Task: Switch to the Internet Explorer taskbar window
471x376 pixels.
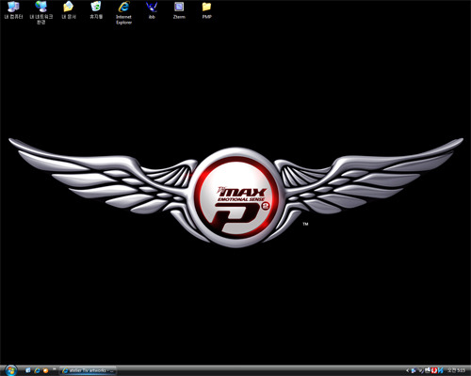Action: 88,370
